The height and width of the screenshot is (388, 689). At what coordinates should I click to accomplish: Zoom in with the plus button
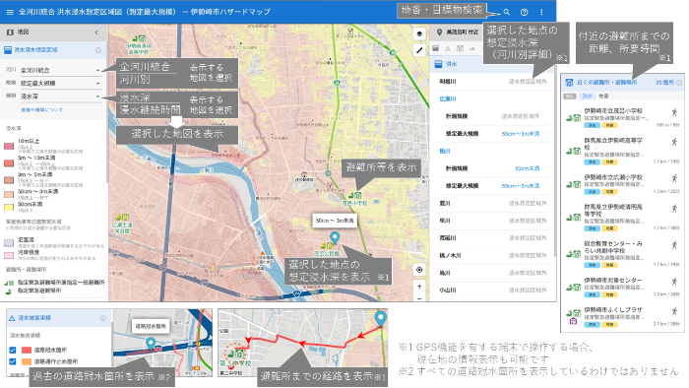tap(419, 286)
